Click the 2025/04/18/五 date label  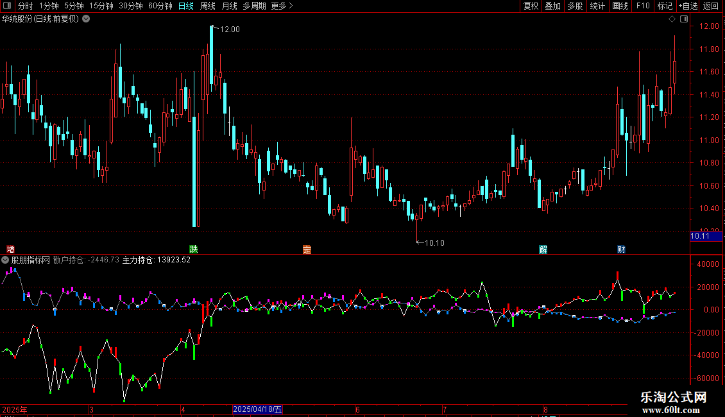(257, 409)
